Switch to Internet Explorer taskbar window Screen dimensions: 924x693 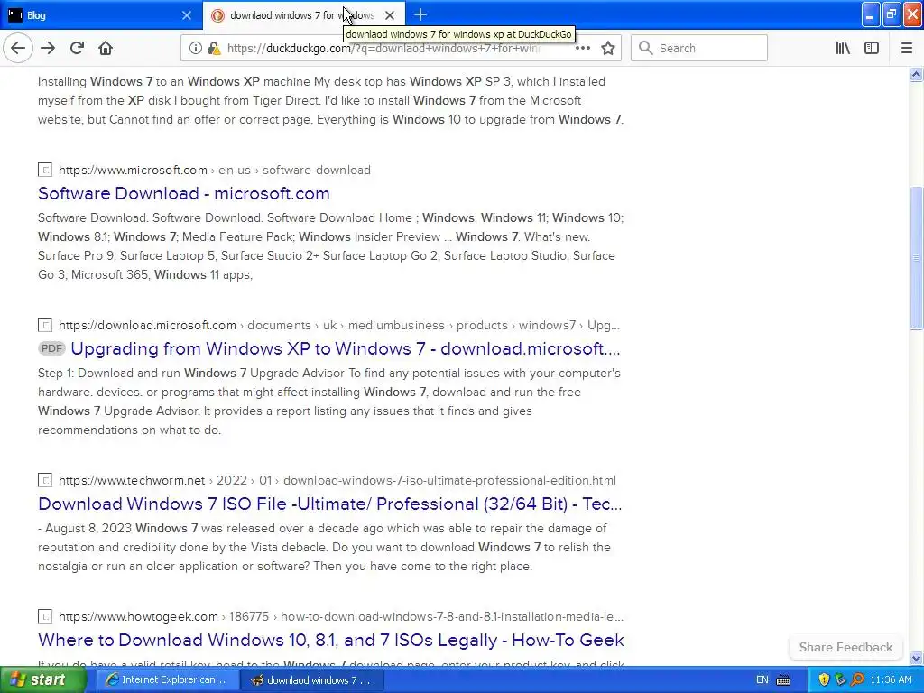tap(167, 680)
